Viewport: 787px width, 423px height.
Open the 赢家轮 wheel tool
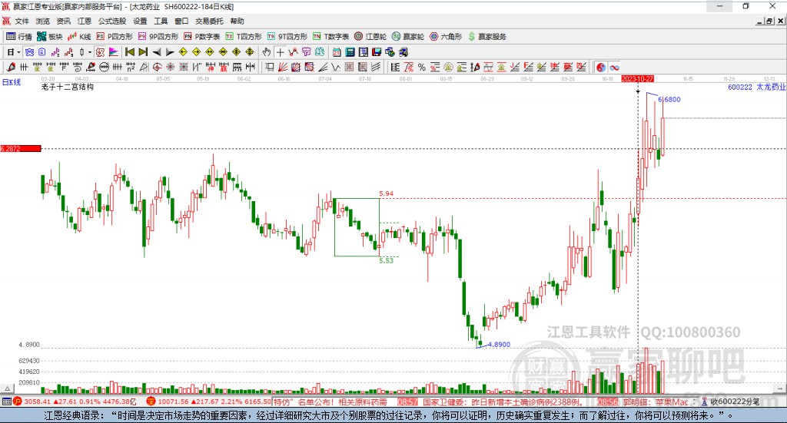pyautogui.click(x=408, y=37)
